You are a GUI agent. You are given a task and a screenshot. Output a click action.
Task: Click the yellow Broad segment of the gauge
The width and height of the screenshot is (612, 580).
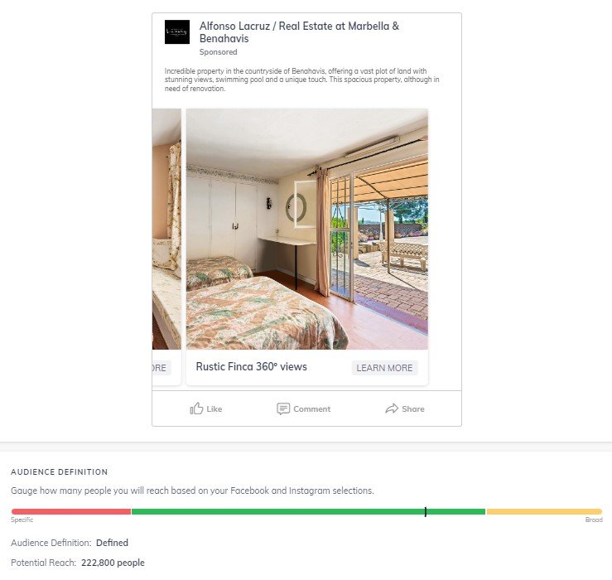point(544,512)
